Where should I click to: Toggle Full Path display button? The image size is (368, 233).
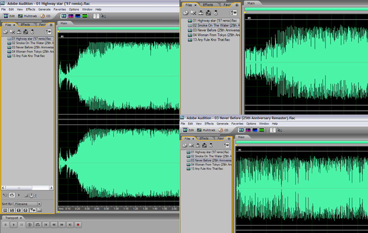(x=39, y=210)
